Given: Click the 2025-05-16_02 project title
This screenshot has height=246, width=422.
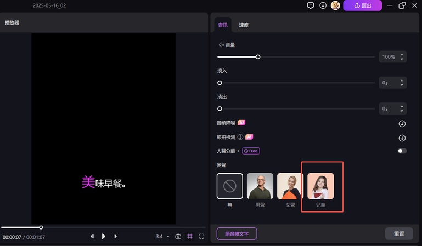Looking at the screenshot, I should click(49, 5).
